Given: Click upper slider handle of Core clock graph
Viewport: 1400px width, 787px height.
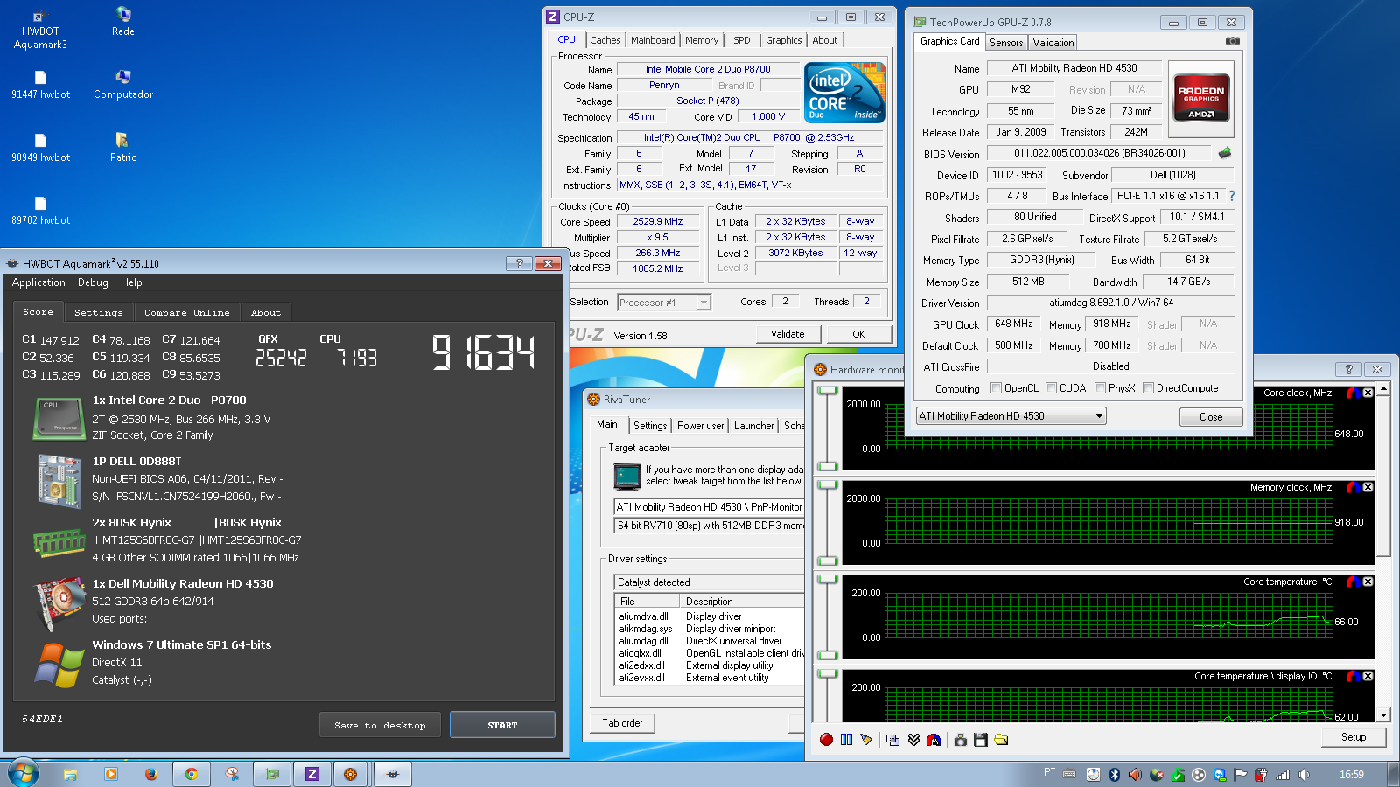Looking at the screenshot, I should pos(826,390).
